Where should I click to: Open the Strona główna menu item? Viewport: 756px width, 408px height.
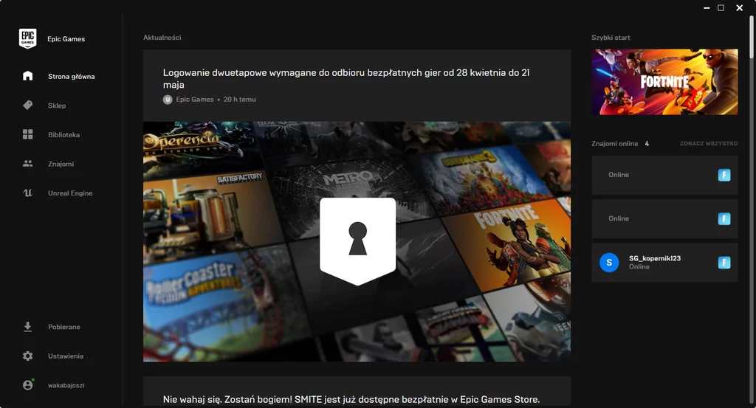[72, 76]
